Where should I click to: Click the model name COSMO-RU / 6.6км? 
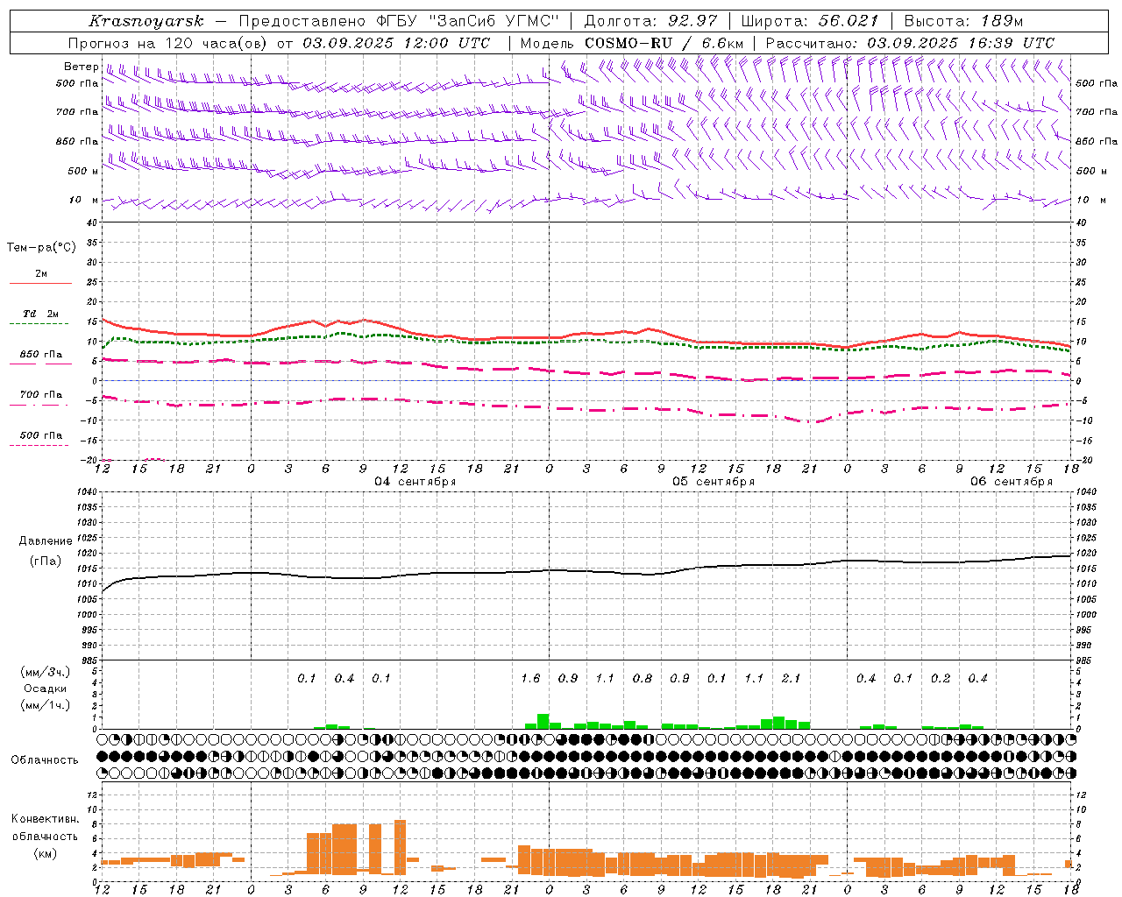click(664, 43)
